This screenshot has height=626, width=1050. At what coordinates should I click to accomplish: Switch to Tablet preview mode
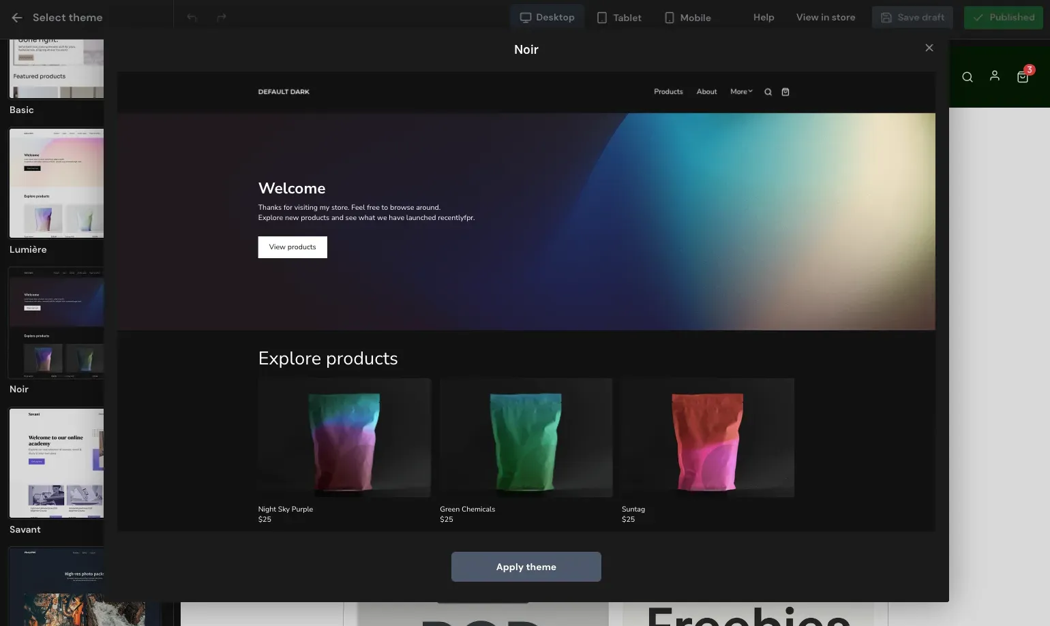(619, 18)
